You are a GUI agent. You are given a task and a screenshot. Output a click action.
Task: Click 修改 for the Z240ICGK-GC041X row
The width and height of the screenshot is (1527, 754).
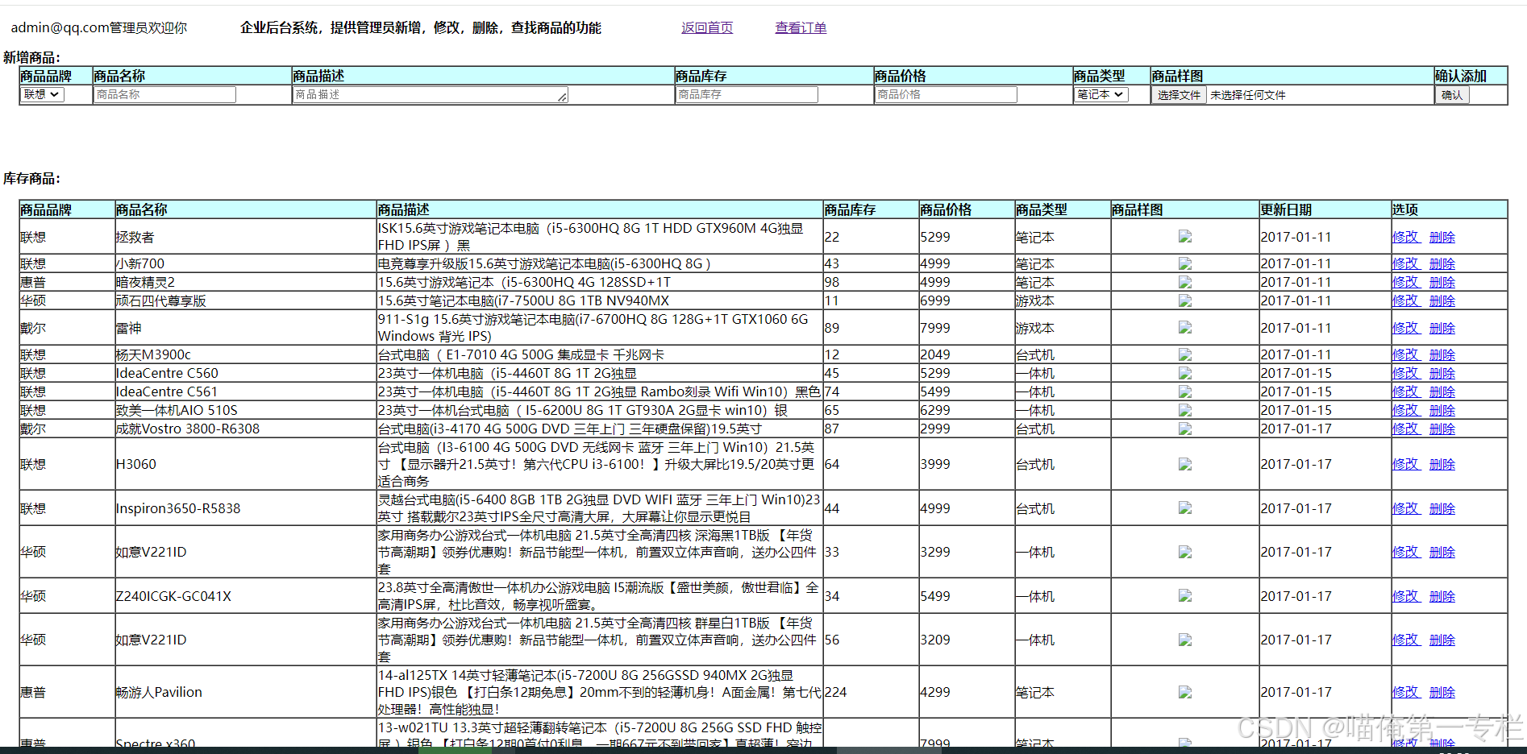[x=1405, y=596]
